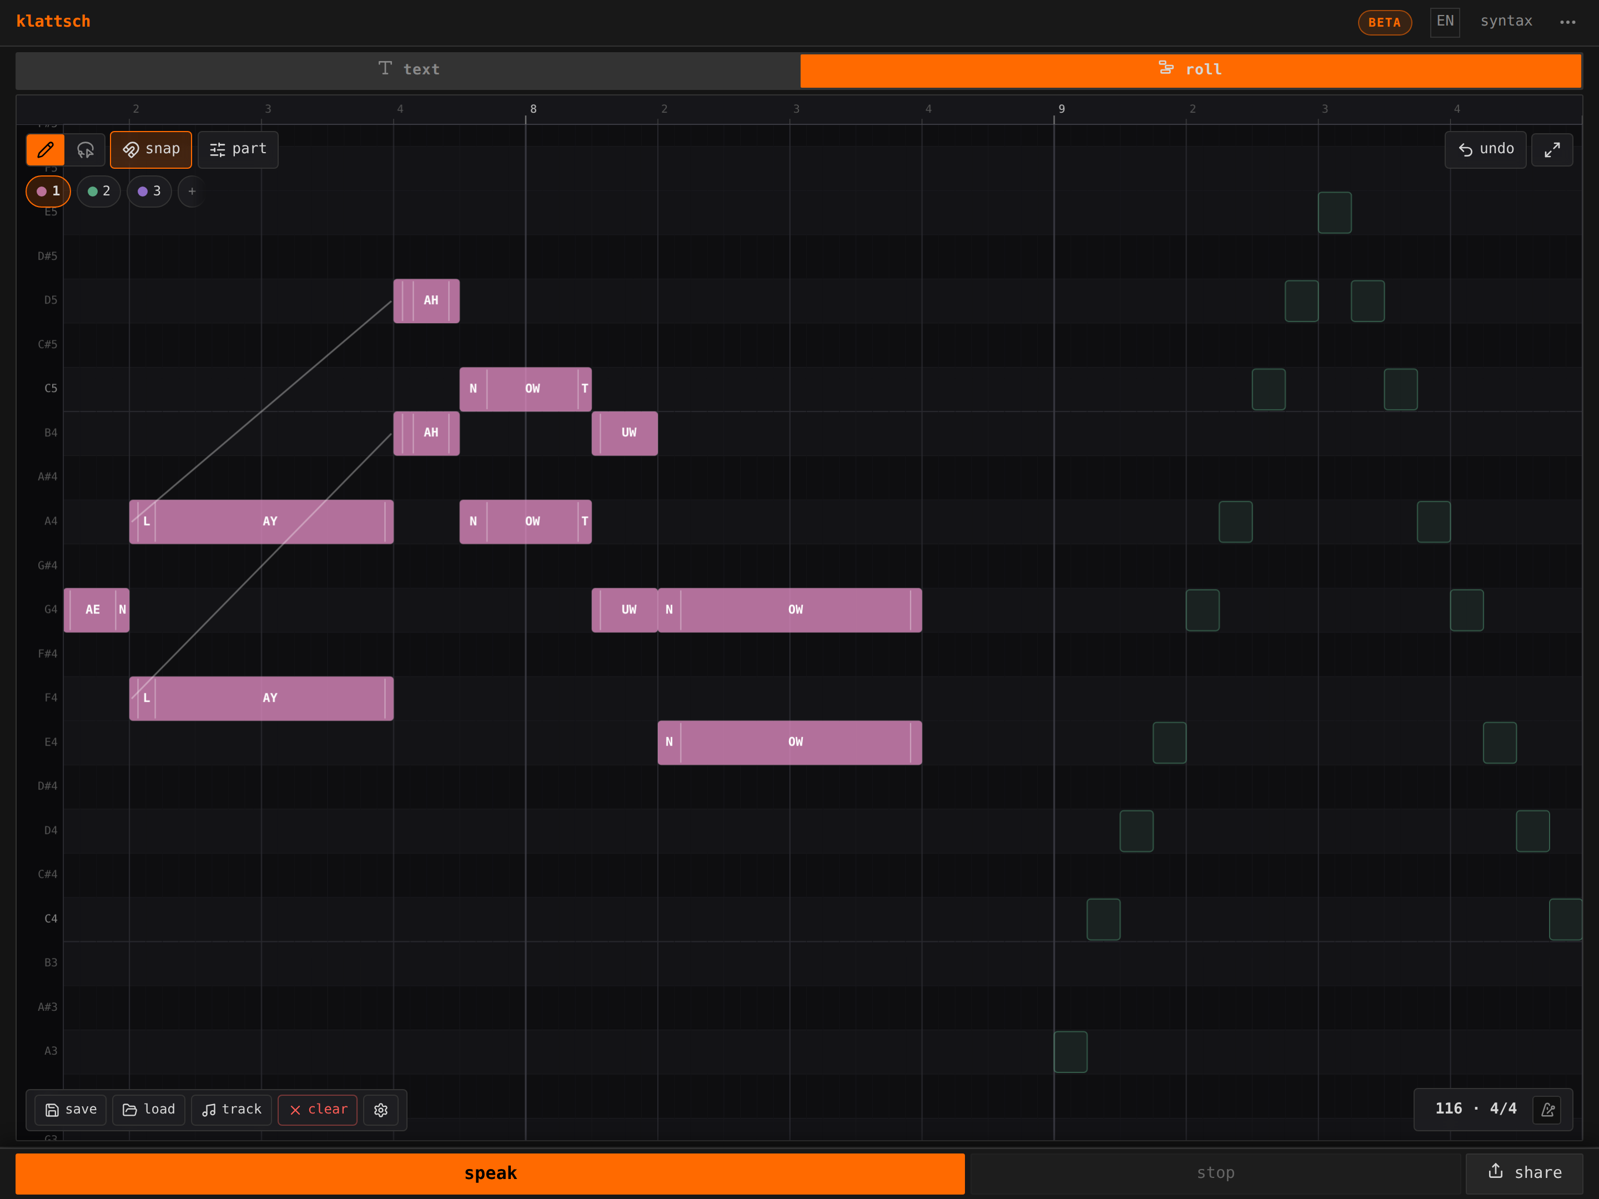Viewport: 1599px width, 1199px height.
Task: Save the current project
Action: [x=71, y=1110]
